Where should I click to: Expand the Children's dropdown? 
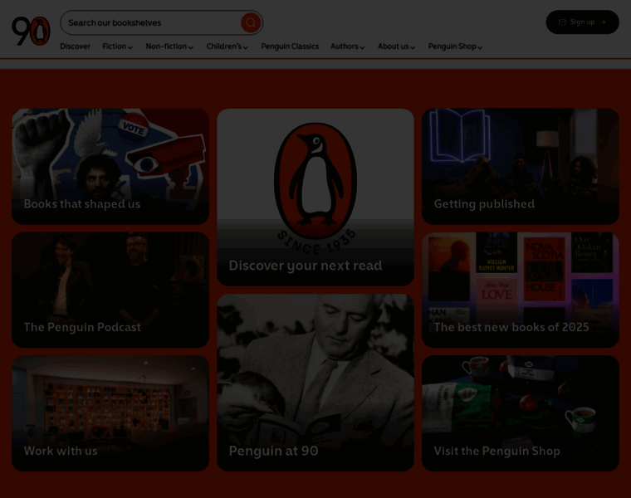click(x=227, y=46)
